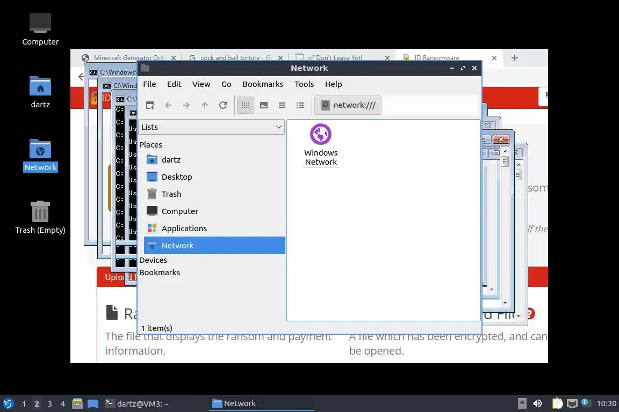
Task: Open the volume control tray icon
Action: (537, 403)
